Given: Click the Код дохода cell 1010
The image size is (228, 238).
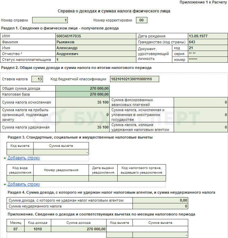Looking at the screenshot, I should point(38,229).
